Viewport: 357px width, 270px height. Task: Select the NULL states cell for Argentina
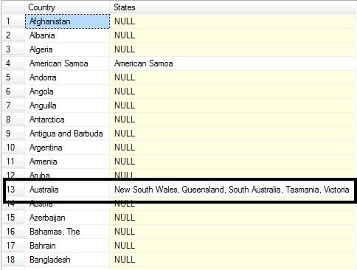point(232,148)
